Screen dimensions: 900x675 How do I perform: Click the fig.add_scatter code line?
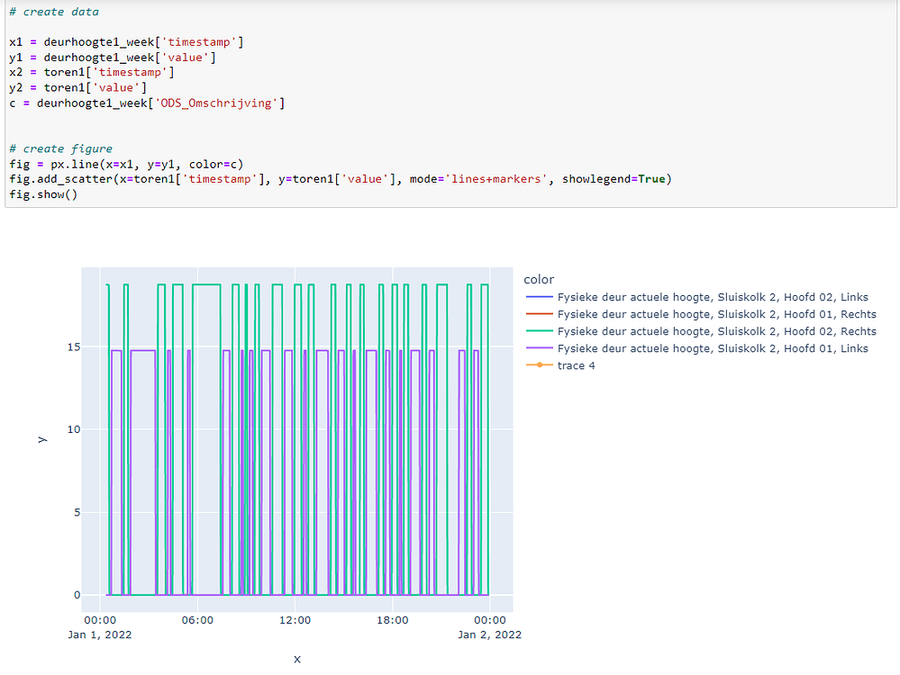click(341, 179)
